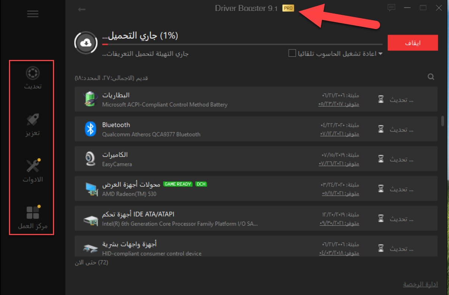
Task: Click available date link in battery row
Action: (339, 104)
